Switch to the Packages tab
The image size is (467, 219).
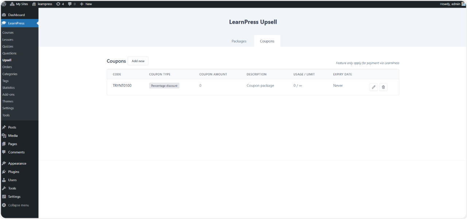pos(239,41)
